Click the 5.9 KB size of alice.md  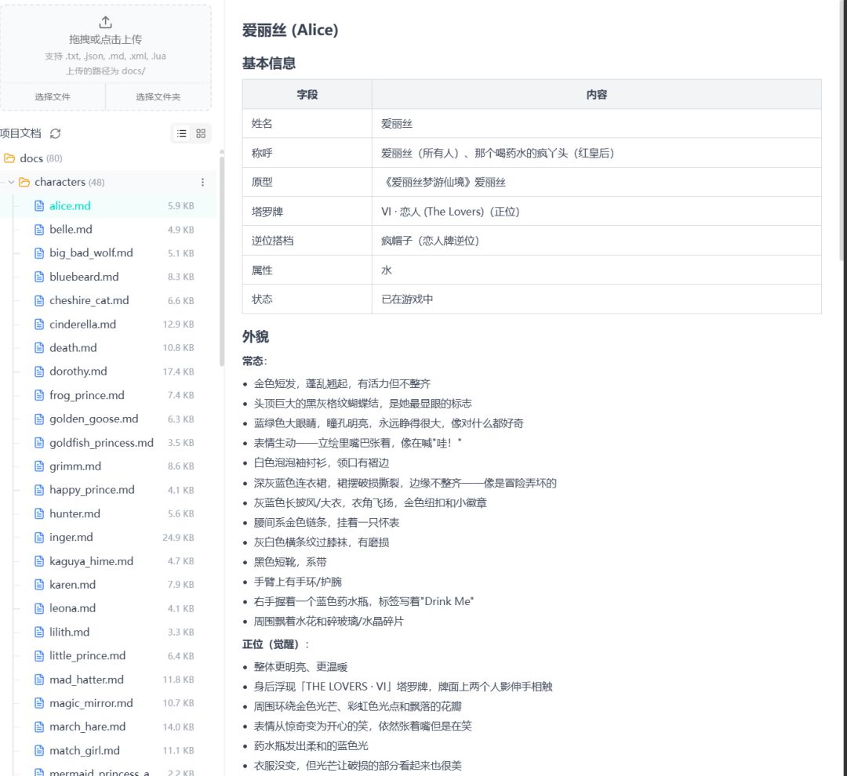pyautogui.click(x=180, y=205)
